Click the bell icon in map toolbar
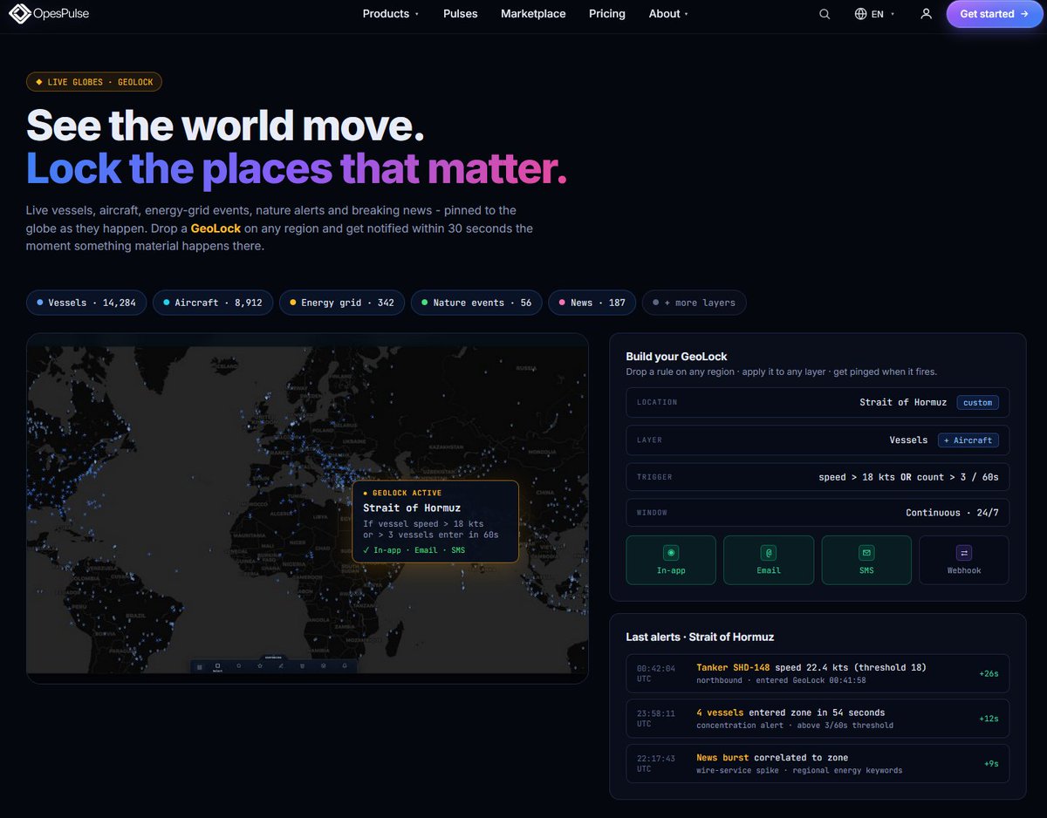This screenshot has width=1047, height=818. point(345,665)
